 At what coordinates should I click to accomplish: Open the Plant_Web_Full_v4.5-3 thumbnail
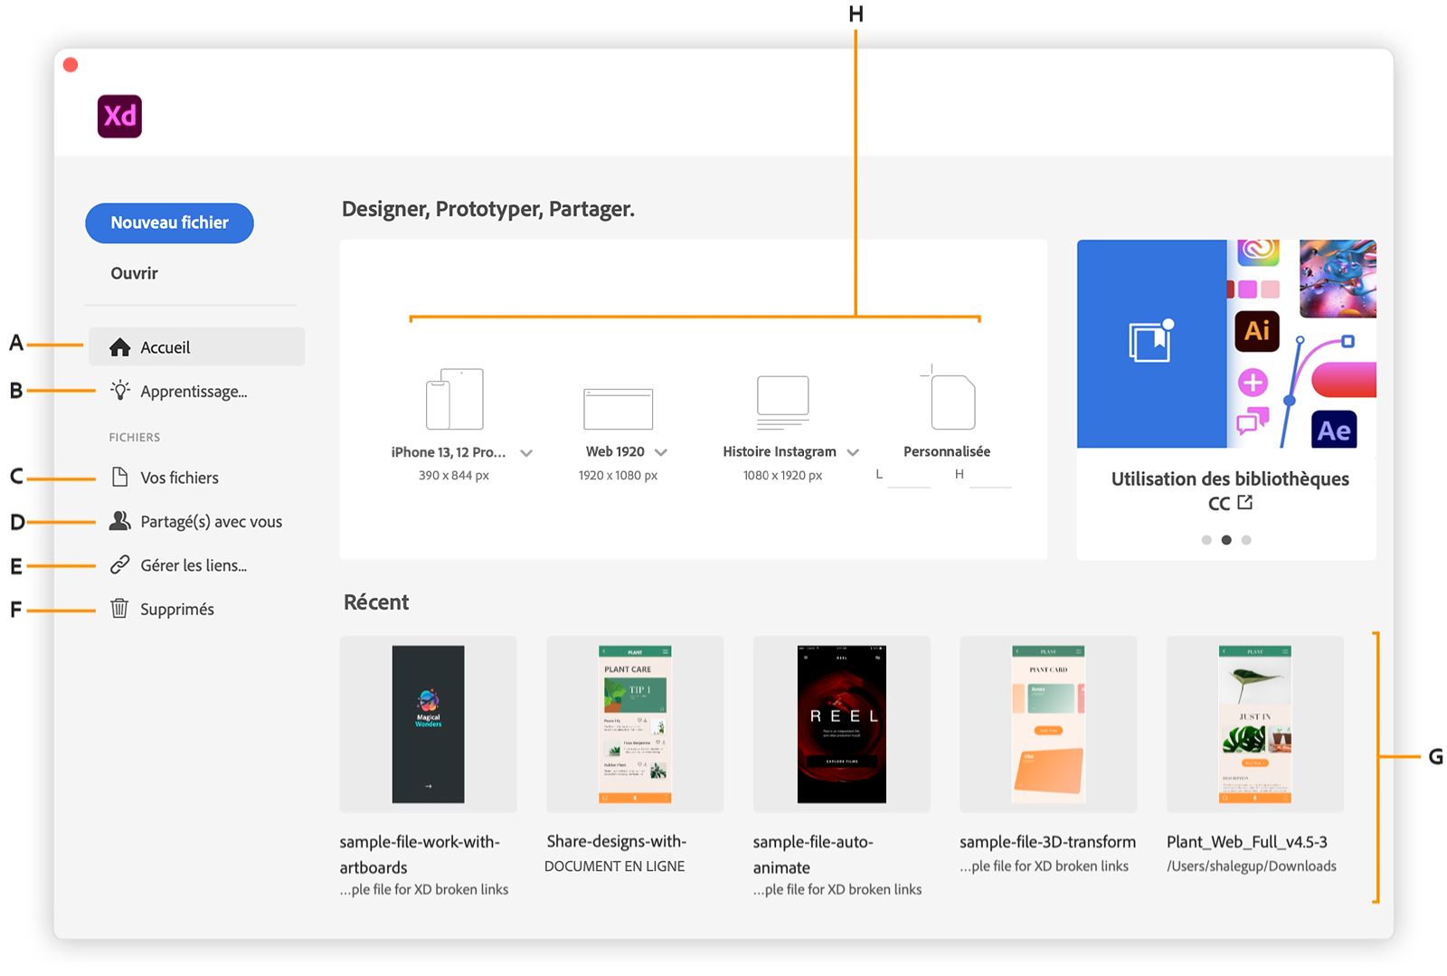tap(1255, 724)
